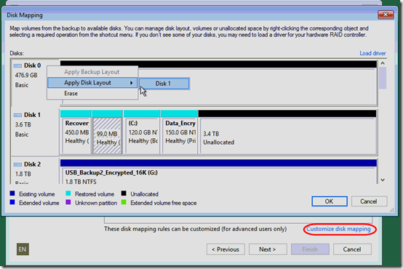
Task: Click the disks list scrollbar thumb
Action: pyautogui.click(x=383, y=78)
